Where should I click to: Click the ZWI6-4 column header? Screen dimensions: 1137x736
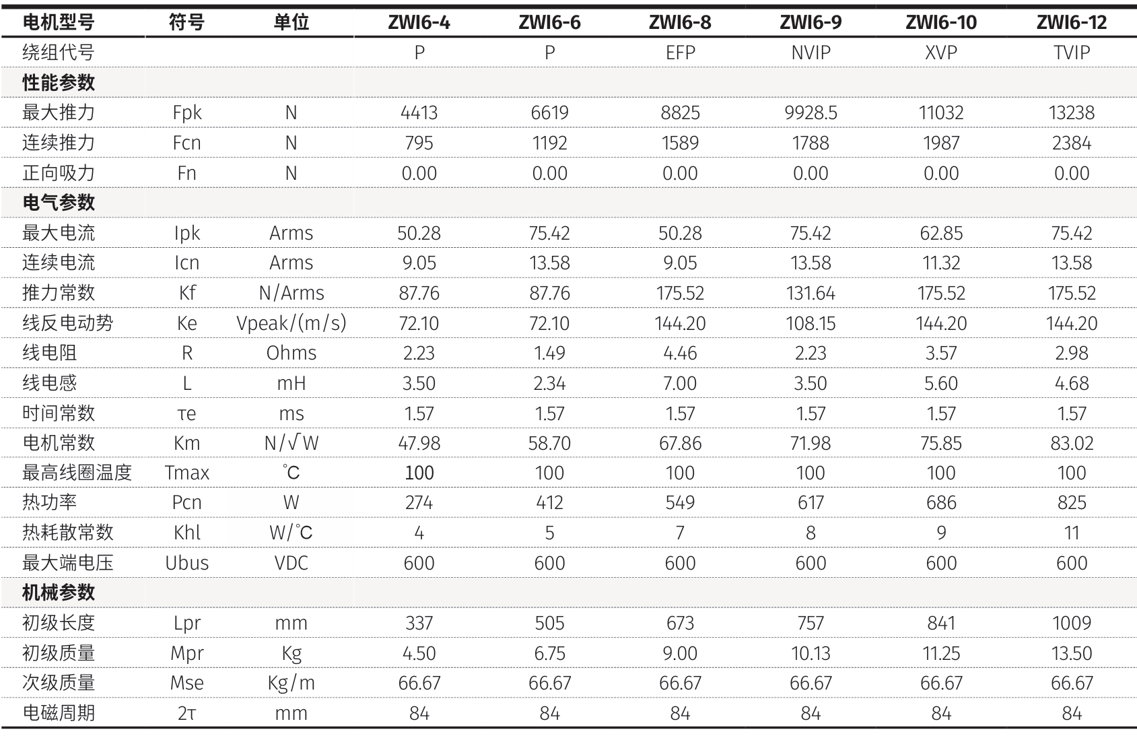tap(419, 22)
